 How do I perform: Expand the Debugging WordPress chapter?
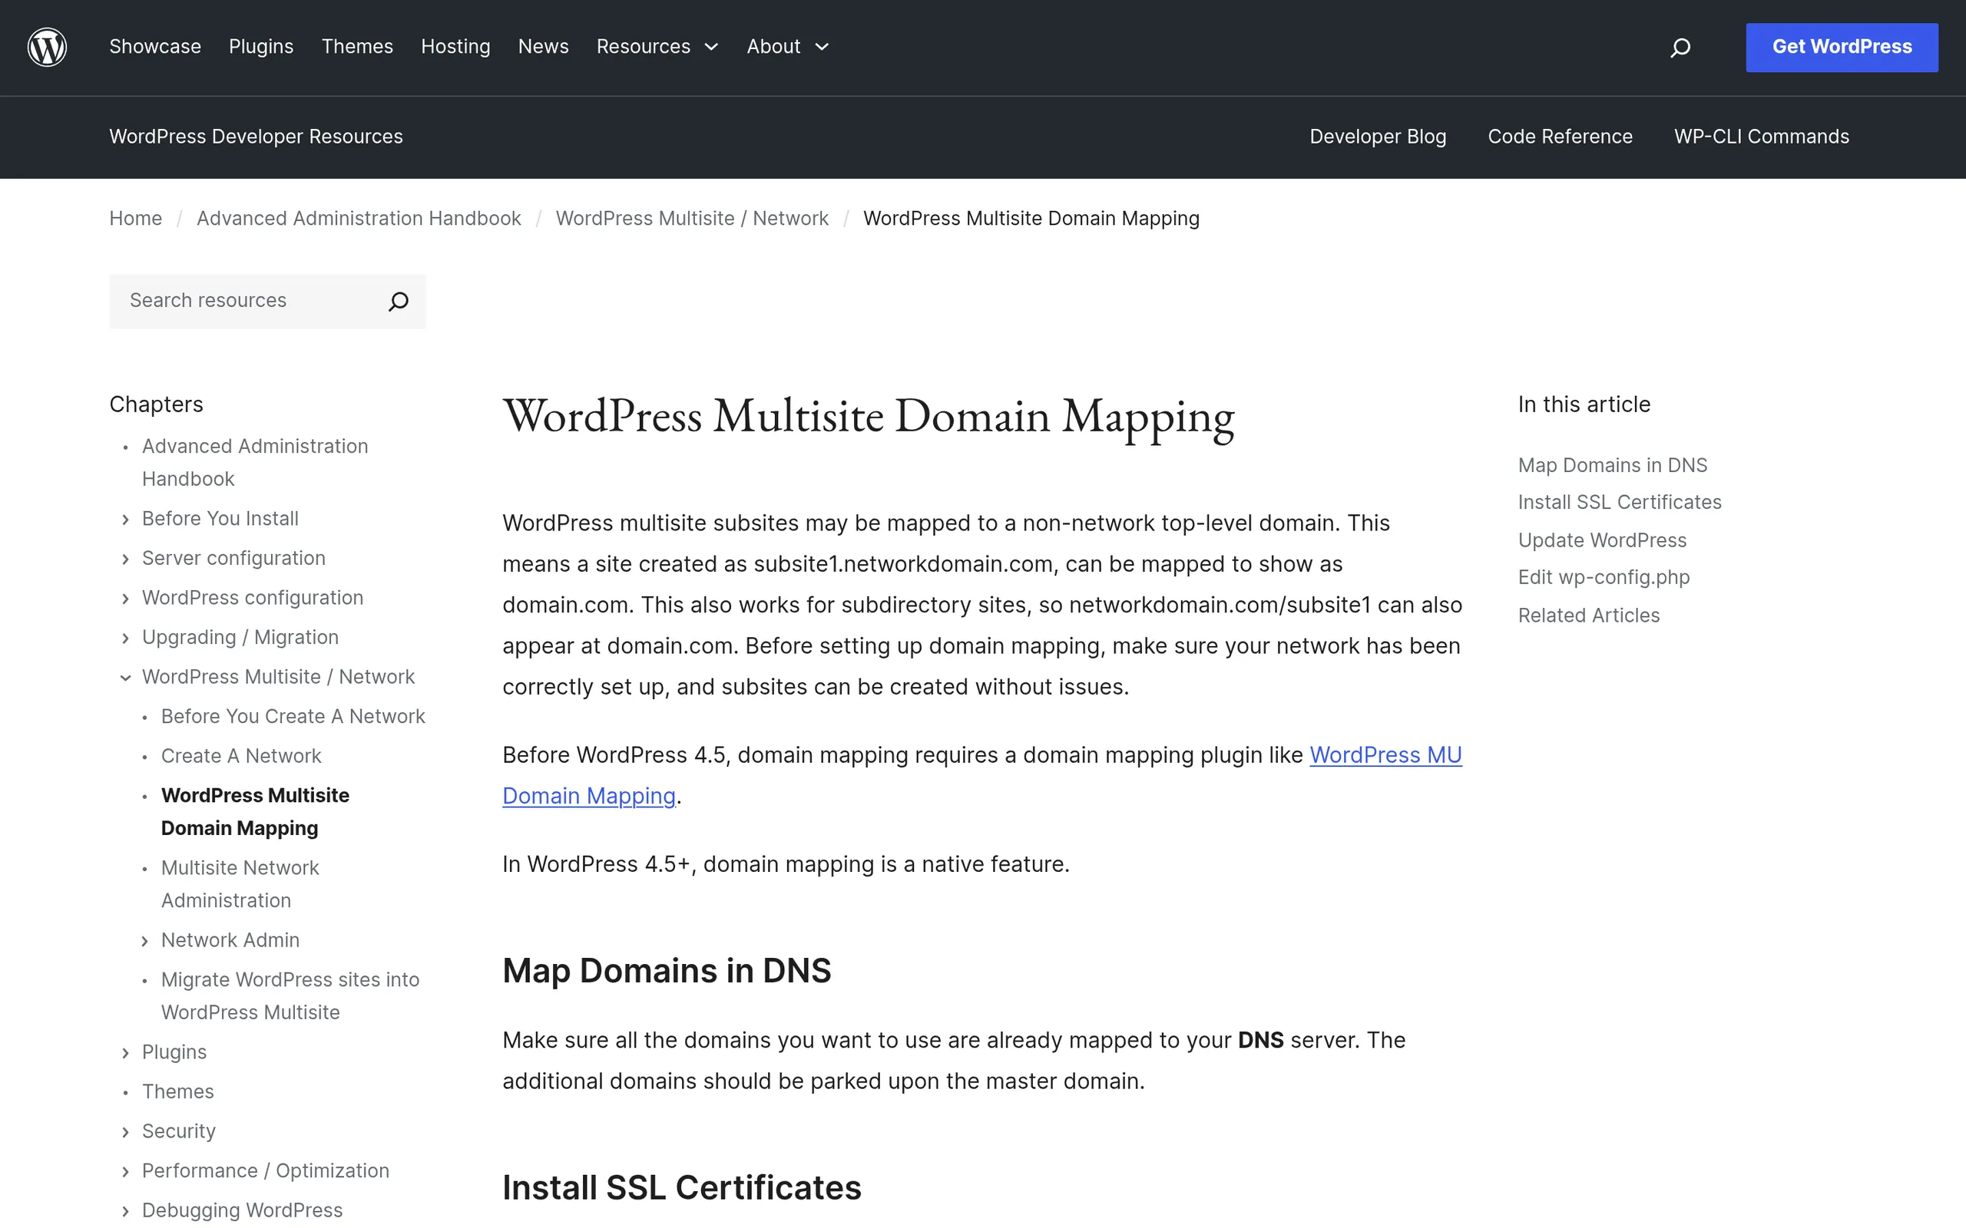point(125,1212)
